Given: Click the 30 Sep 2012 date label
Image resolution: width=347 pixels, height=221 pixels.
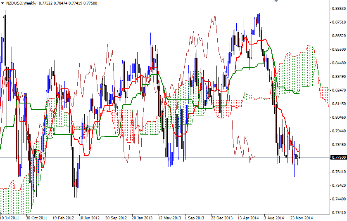Looking at the screenshot, I should [116, 218].
